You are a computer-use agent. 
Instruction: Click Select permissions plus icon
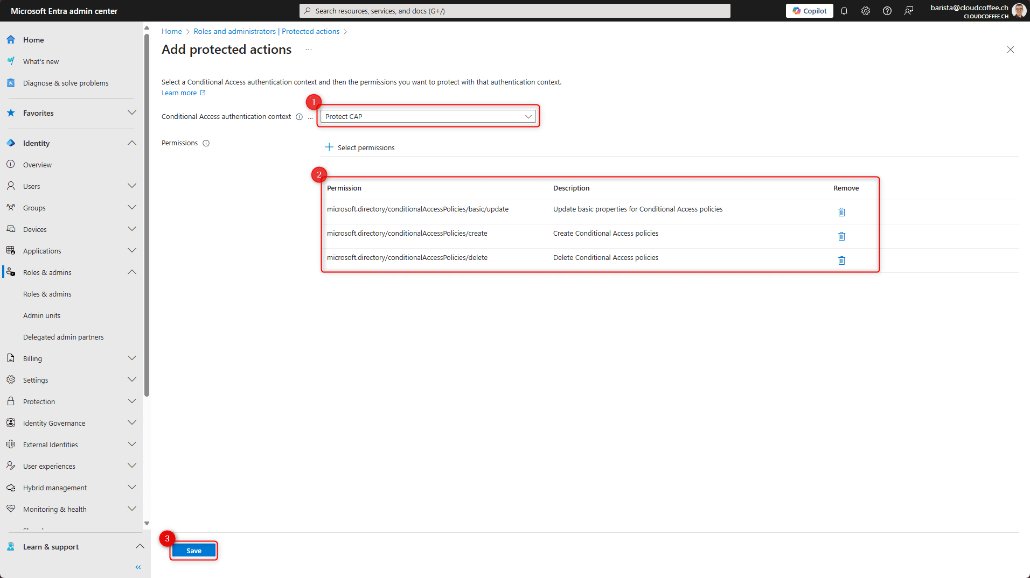coord(329,147)
